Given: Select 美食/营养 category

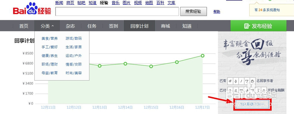Looking at the screenshot, I should [50, 38].
